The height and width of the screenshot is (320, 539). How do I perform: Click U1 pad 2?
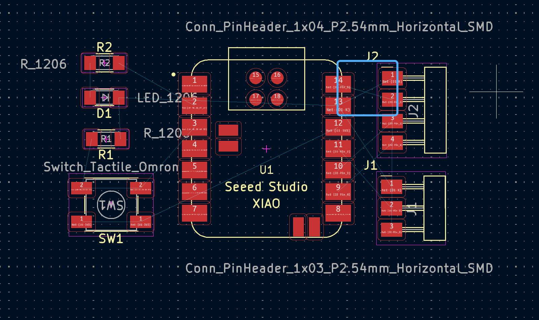(x=194, y=105)
